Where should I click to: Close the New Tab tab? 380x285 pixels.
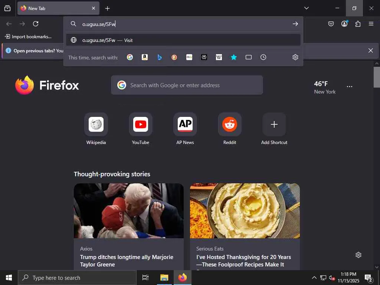pyautogui.click(x=94, y=8)
